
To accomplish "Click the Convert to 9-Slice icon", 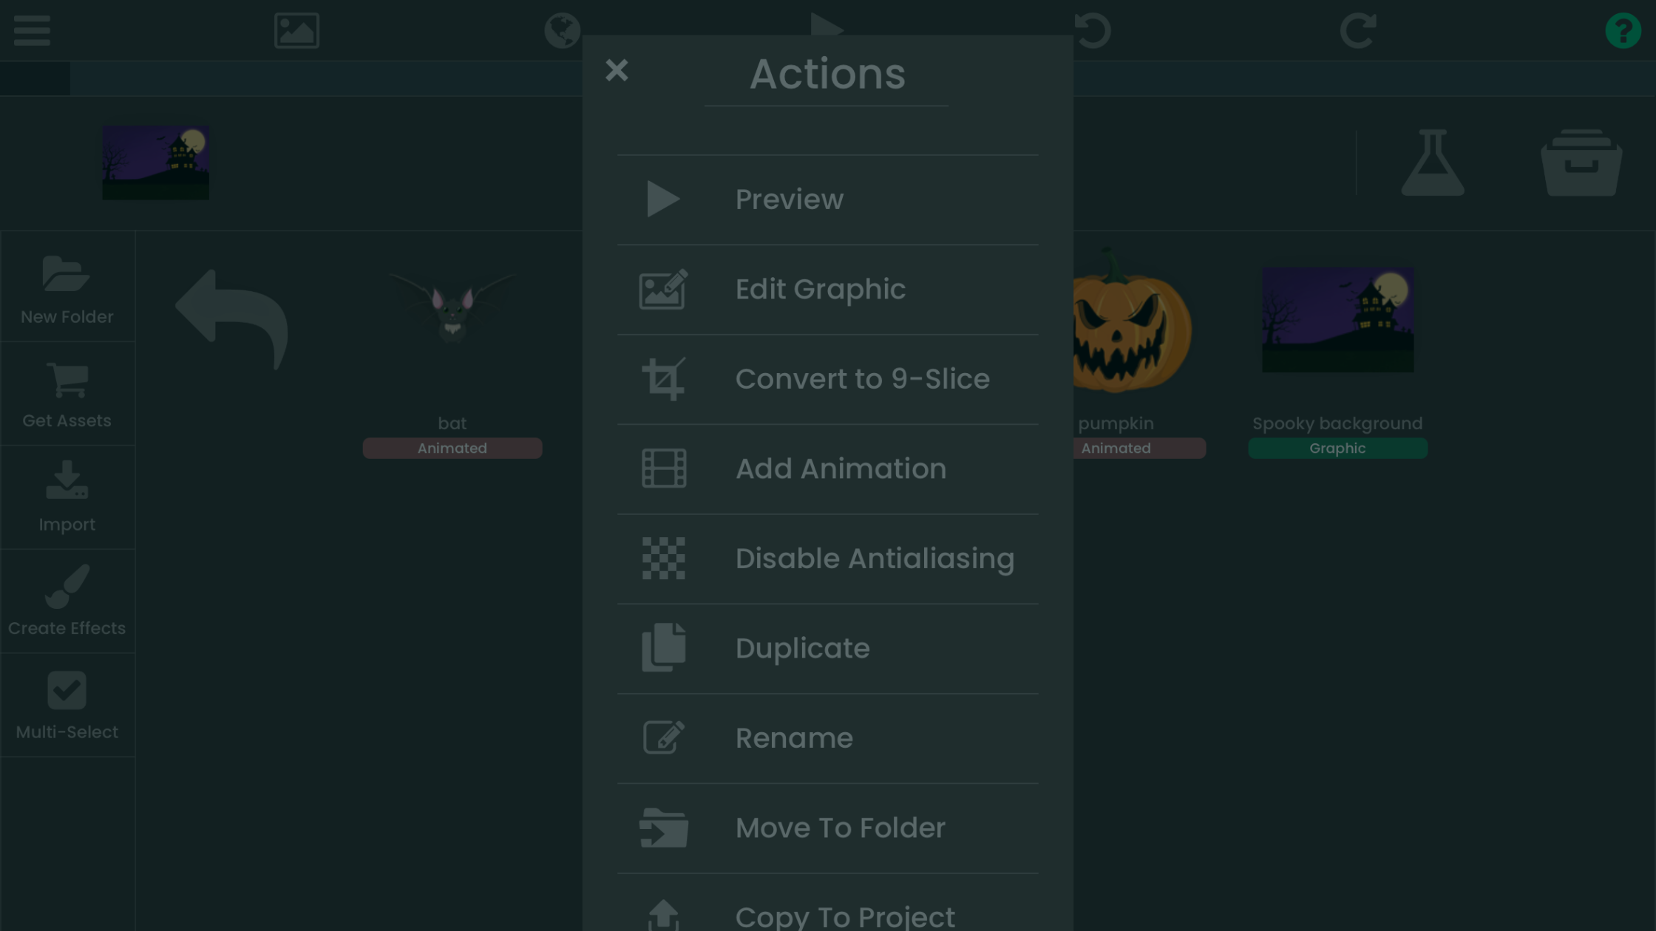I will [x=662, y=378].
